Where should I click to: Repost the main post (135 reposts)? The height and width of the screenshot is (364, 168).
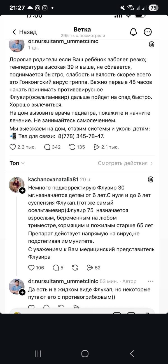(x=72, y=147)
